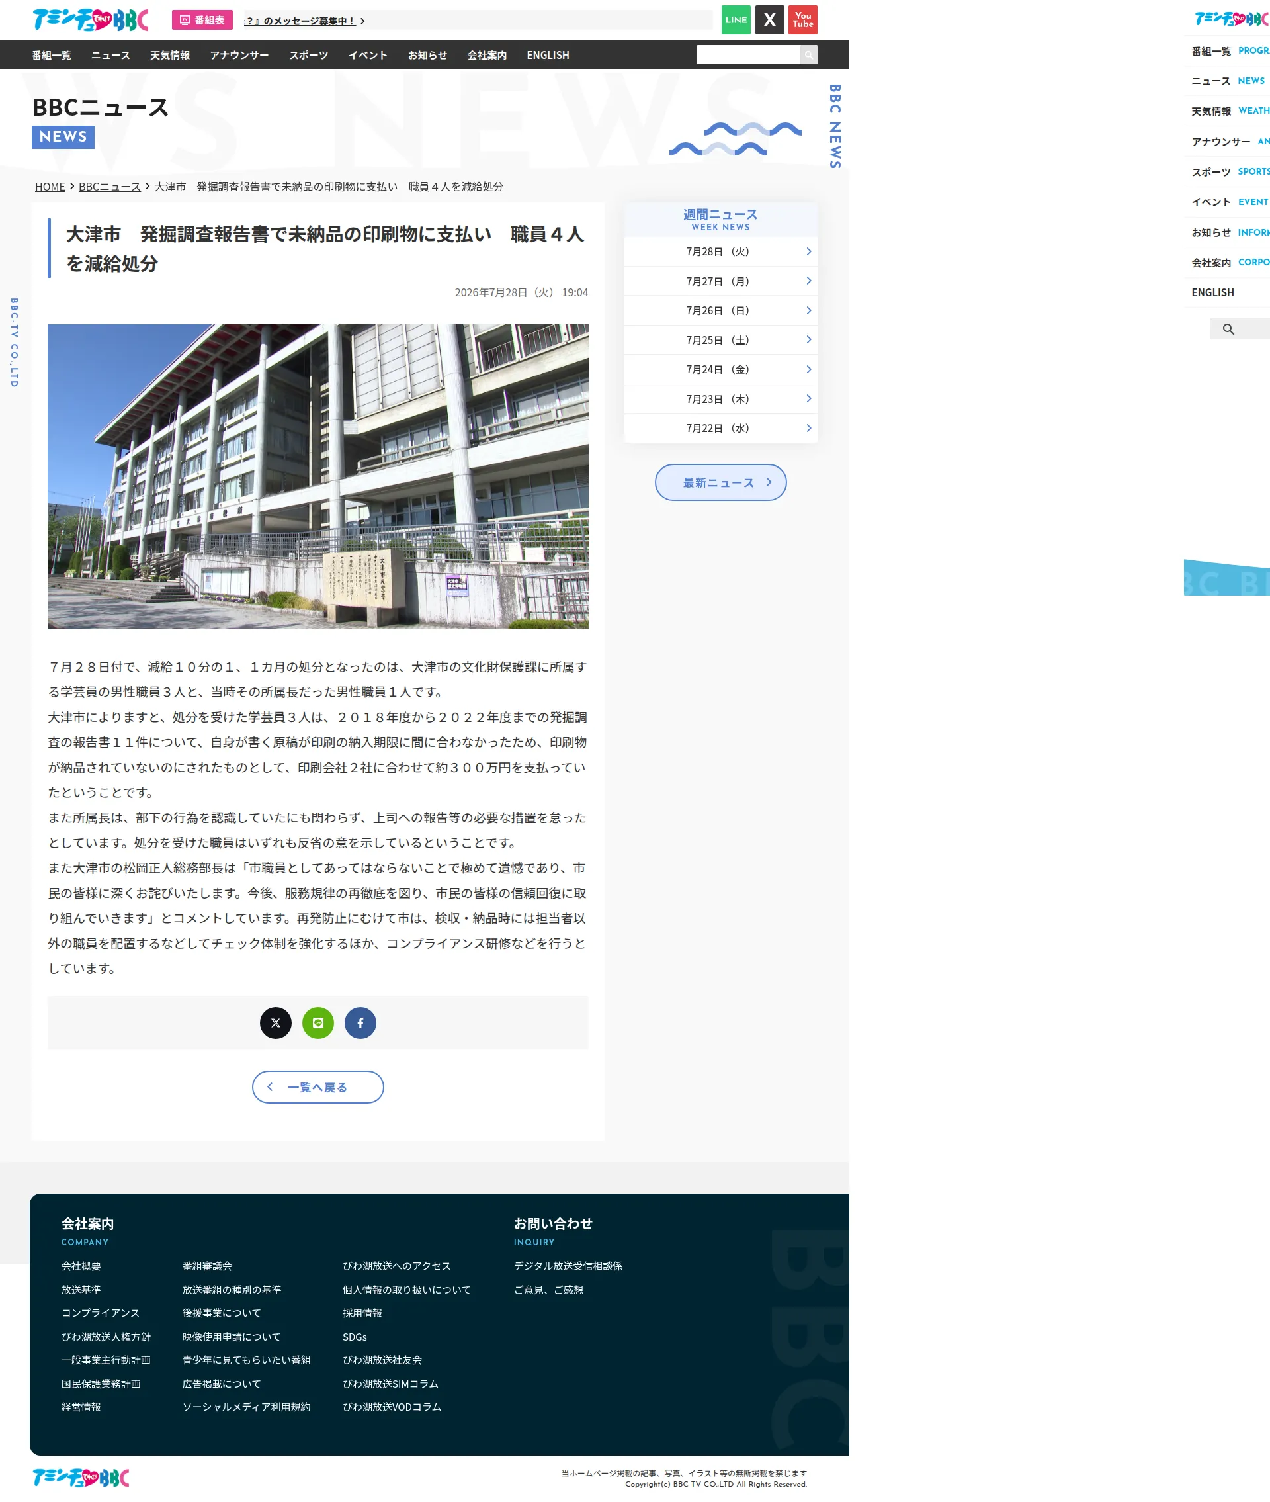Image resolution: width=1270 pixels, height=1502 pixels.
Task: Open footer link 個人情報の取り扱いについて
Action: tap(407, 1290)
